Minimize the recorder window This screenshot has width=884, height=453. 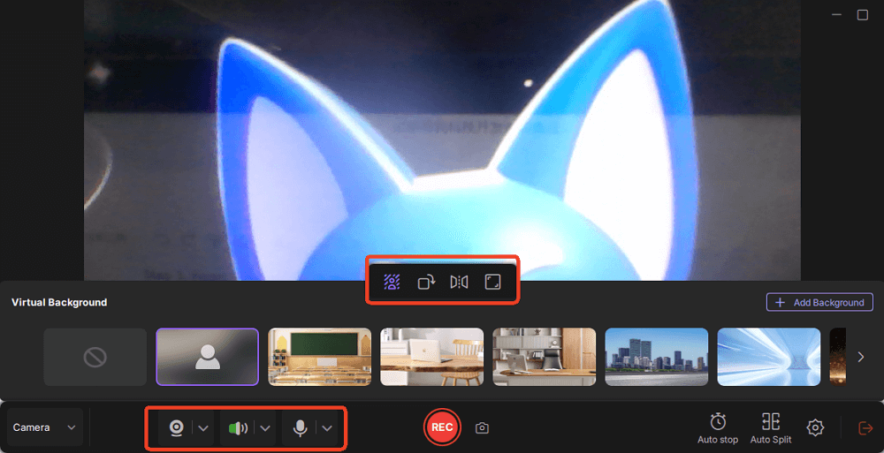click(x=836, y=15)
